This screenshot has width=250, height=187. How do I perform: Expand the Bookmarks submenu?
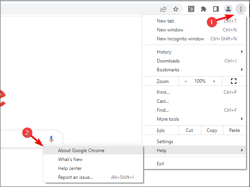point(194,70)
